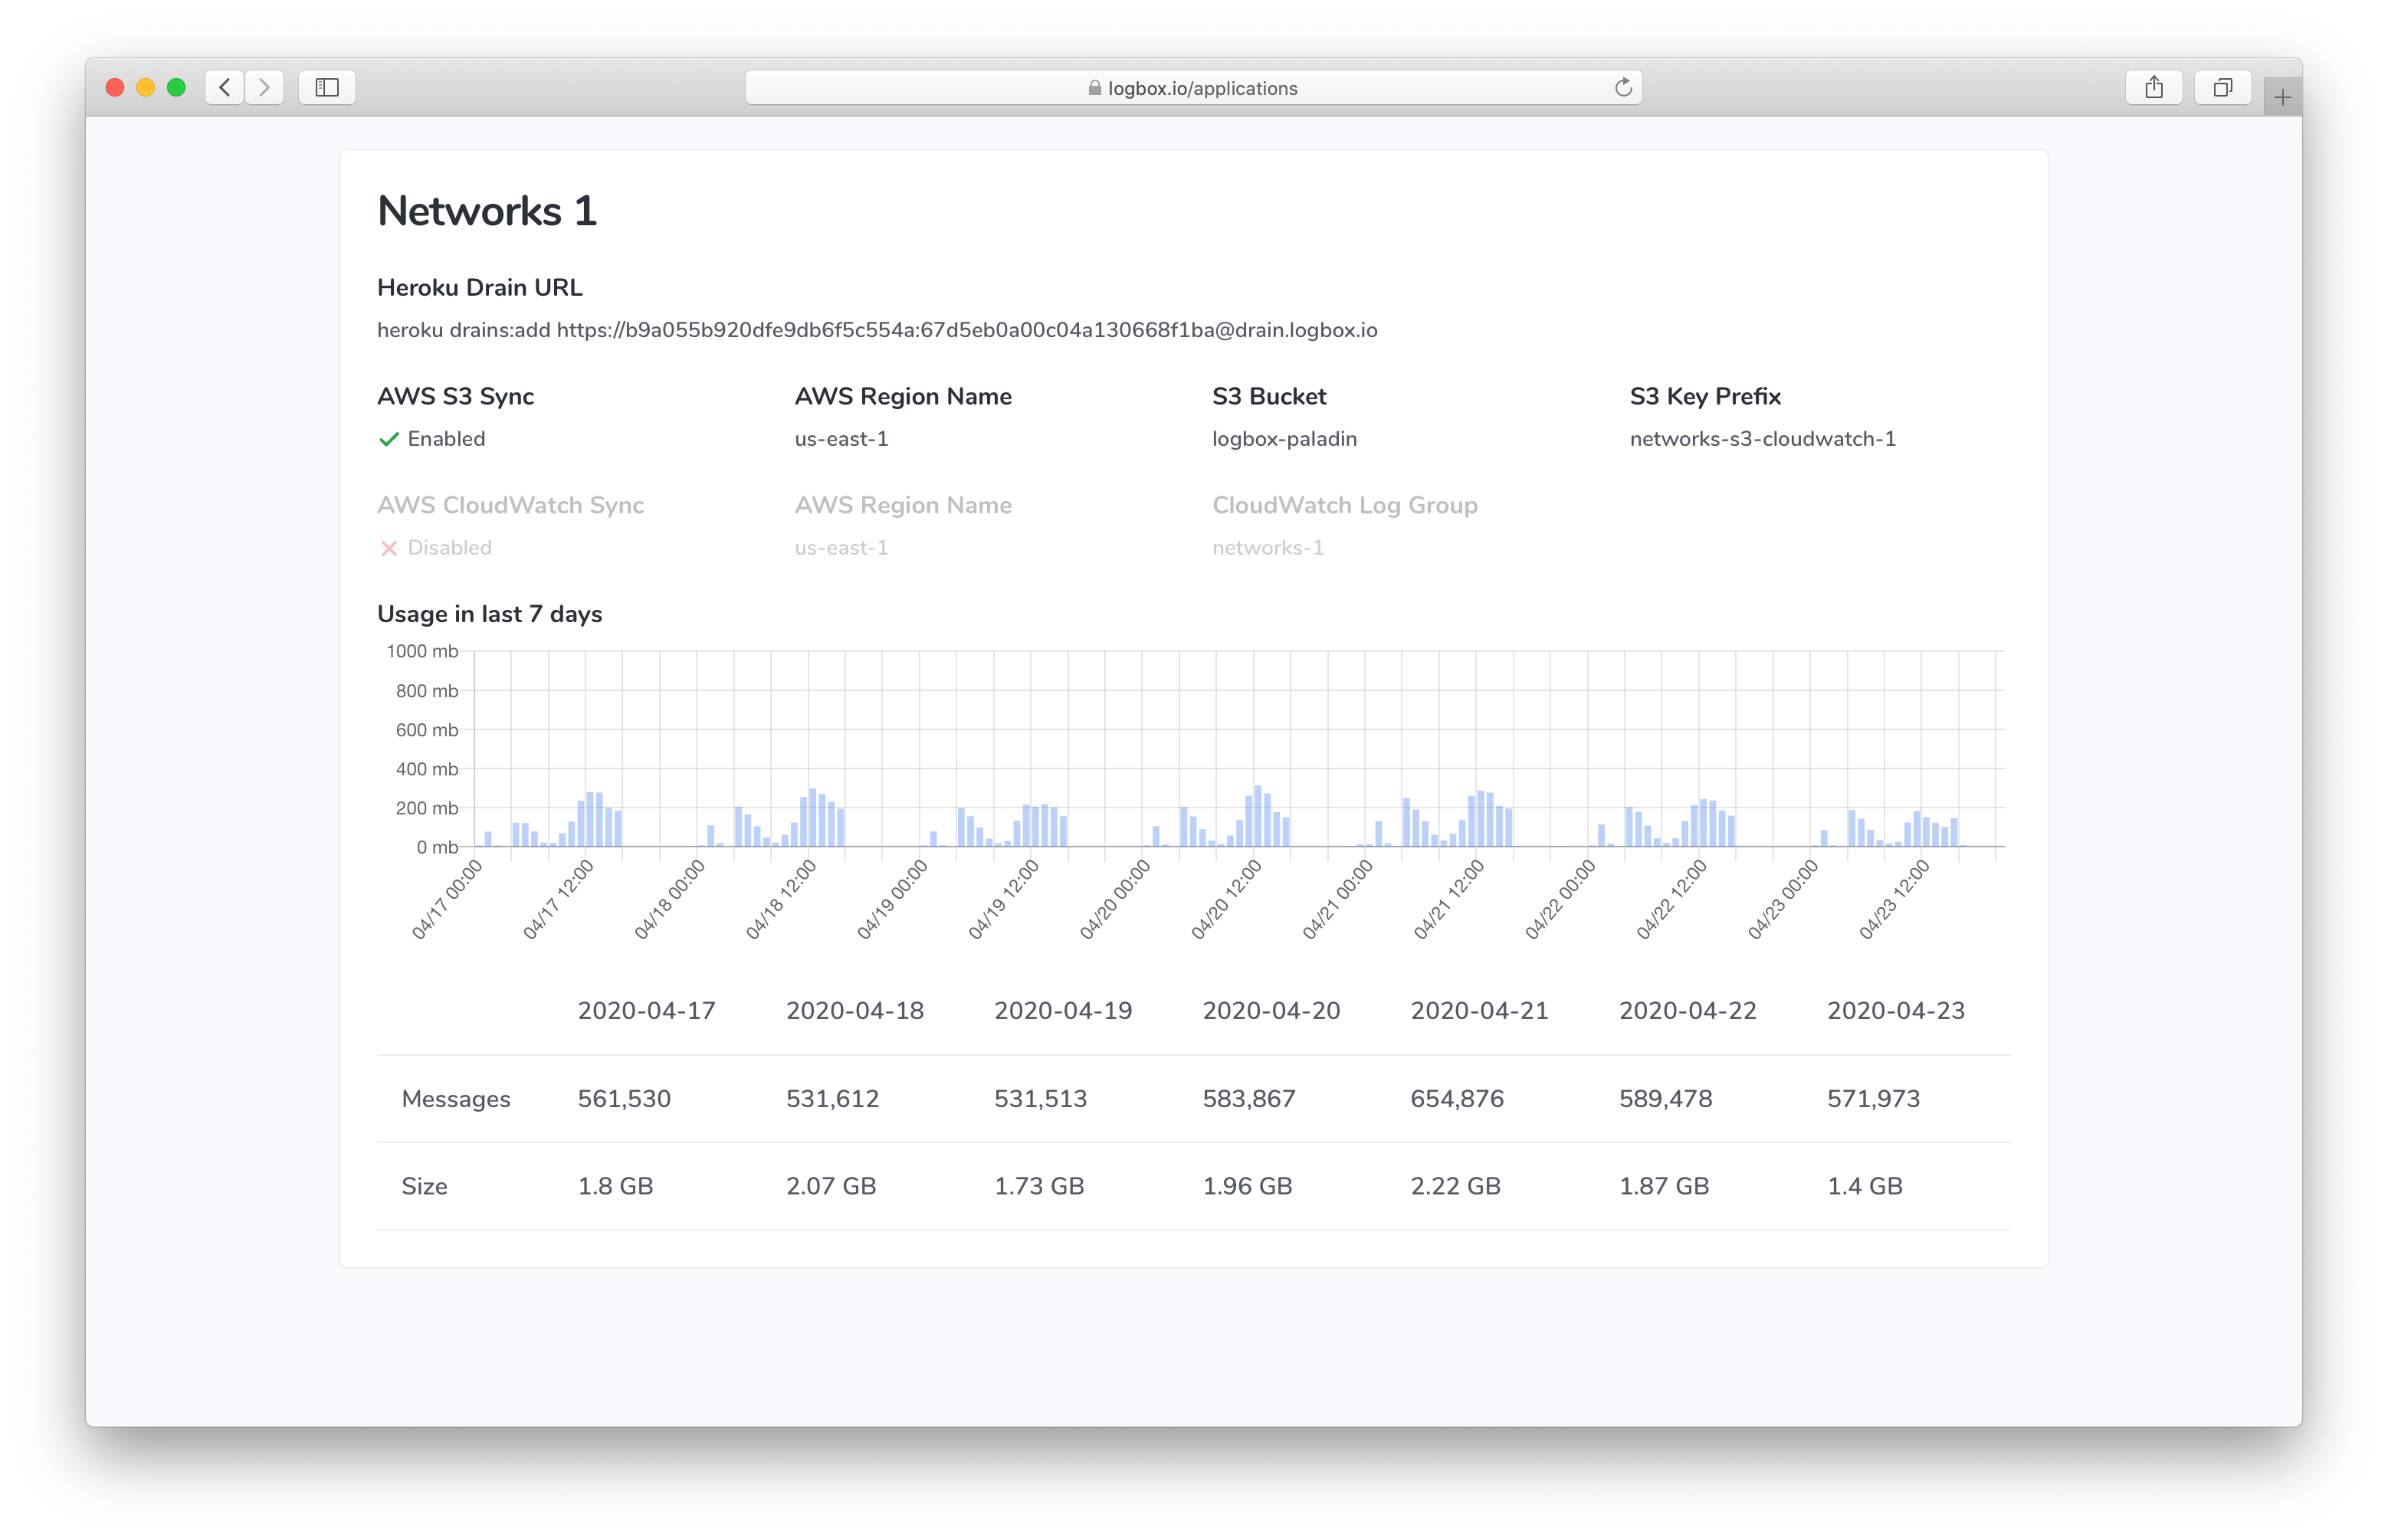Select the Heroku drains:add command text
Screen dimensions: 2388x1540
pos(876,330)
